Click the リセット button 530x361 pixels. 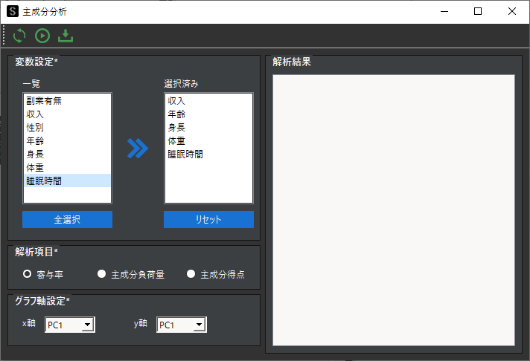click(208, 220)
